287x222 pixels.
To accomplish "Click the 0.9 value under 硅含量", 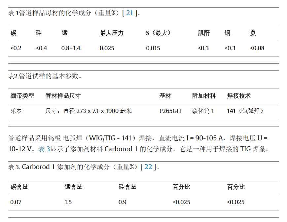I will pos(122,202).
